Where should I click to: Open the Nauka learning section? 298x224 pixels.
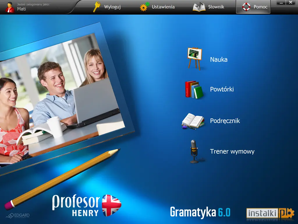pyautogui.click(x=219, y=60)
